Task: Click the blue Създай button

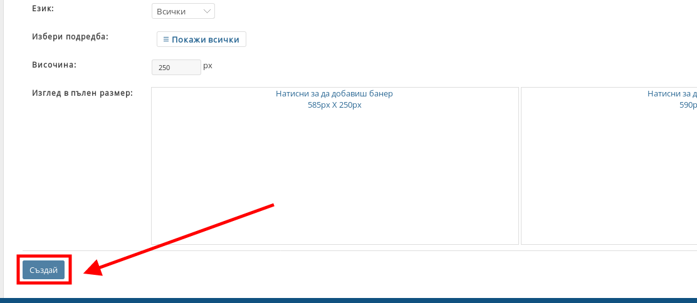Action: click(43, 270)
